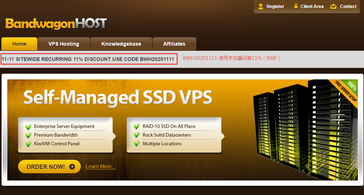Click the checkmark beside KiwiVM Control Panel
The width and height of the screenshot is (364, 195).
tap(28, 144)
